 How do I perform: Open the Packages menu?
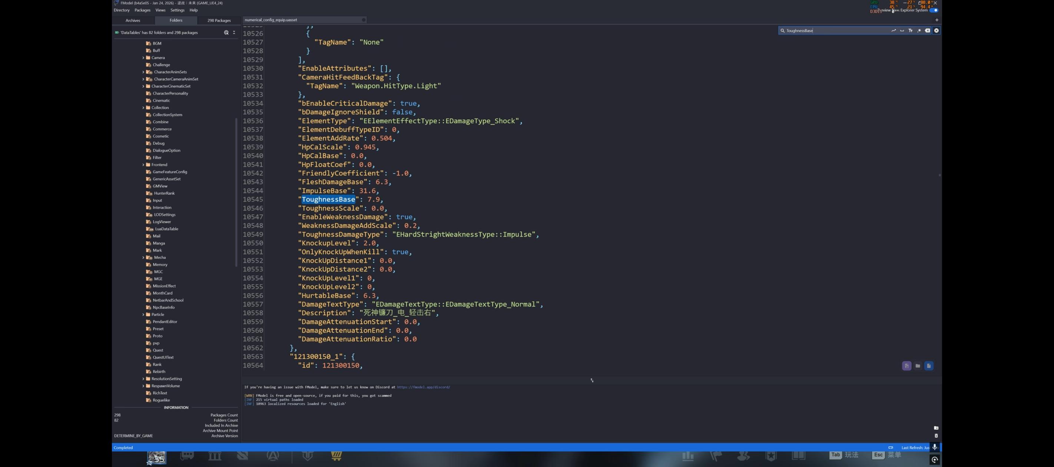tap(142, 10)
